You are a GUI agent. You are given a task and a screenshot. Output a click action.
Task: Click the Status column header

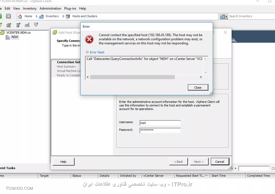84,176
